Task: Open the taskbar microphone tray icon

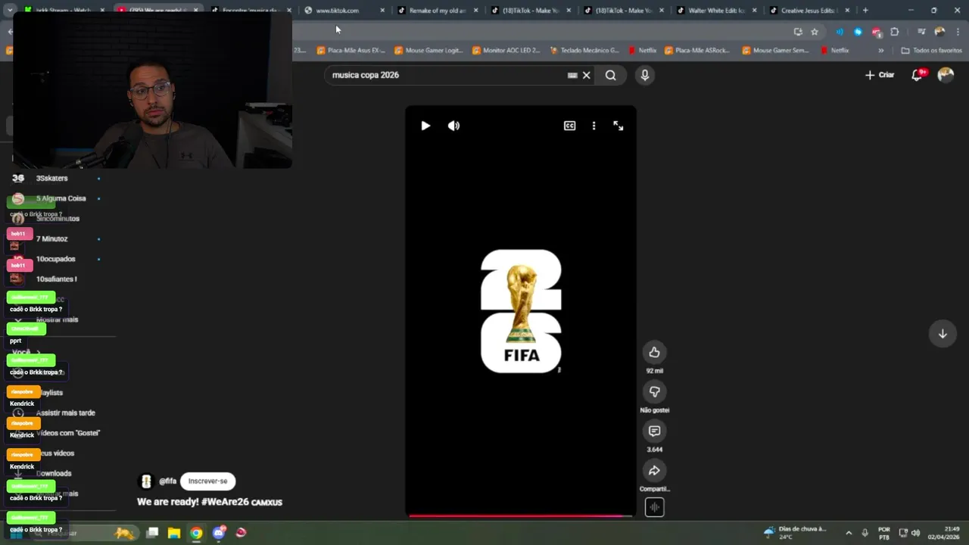Action: coord(865,533)
